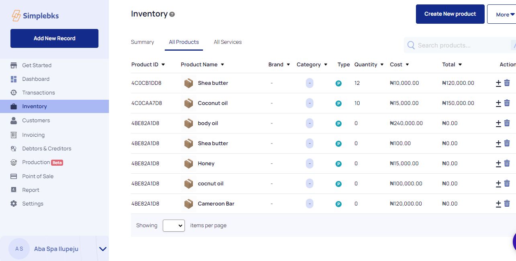This screenshot has height=261, width=516.
Task: Click the Create New product button
Action: coord(450,14)
